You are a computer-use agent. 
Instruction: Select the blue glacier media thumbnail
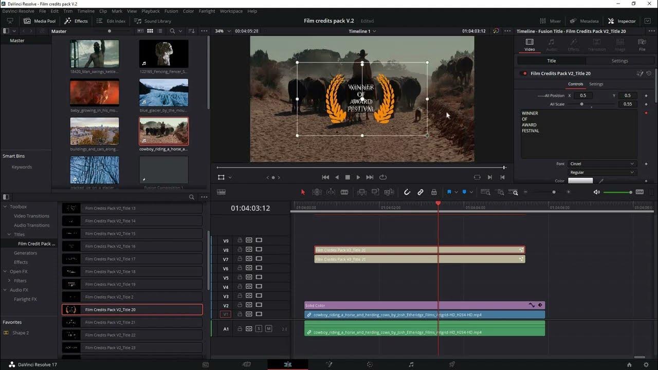click(x=163, y=92)
